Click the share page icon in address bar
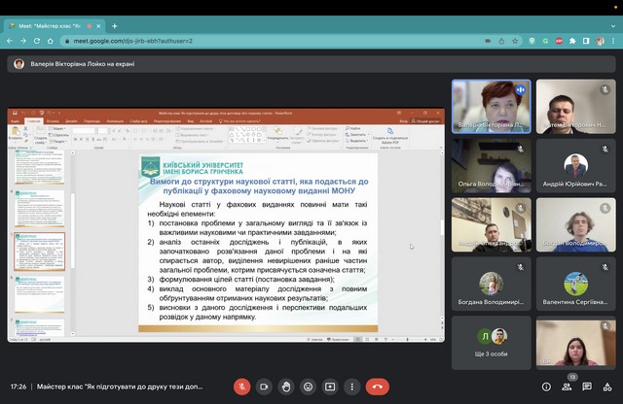The height and width of the screenshot is (404, 623). pos(501,41)
